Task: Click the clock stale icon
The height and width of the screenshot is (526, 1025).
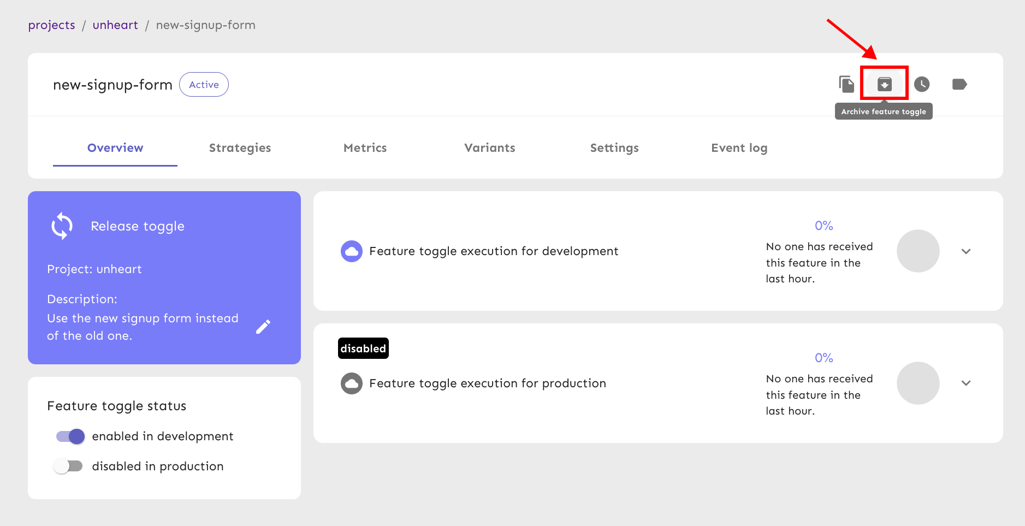Action: tap(922, 84)
